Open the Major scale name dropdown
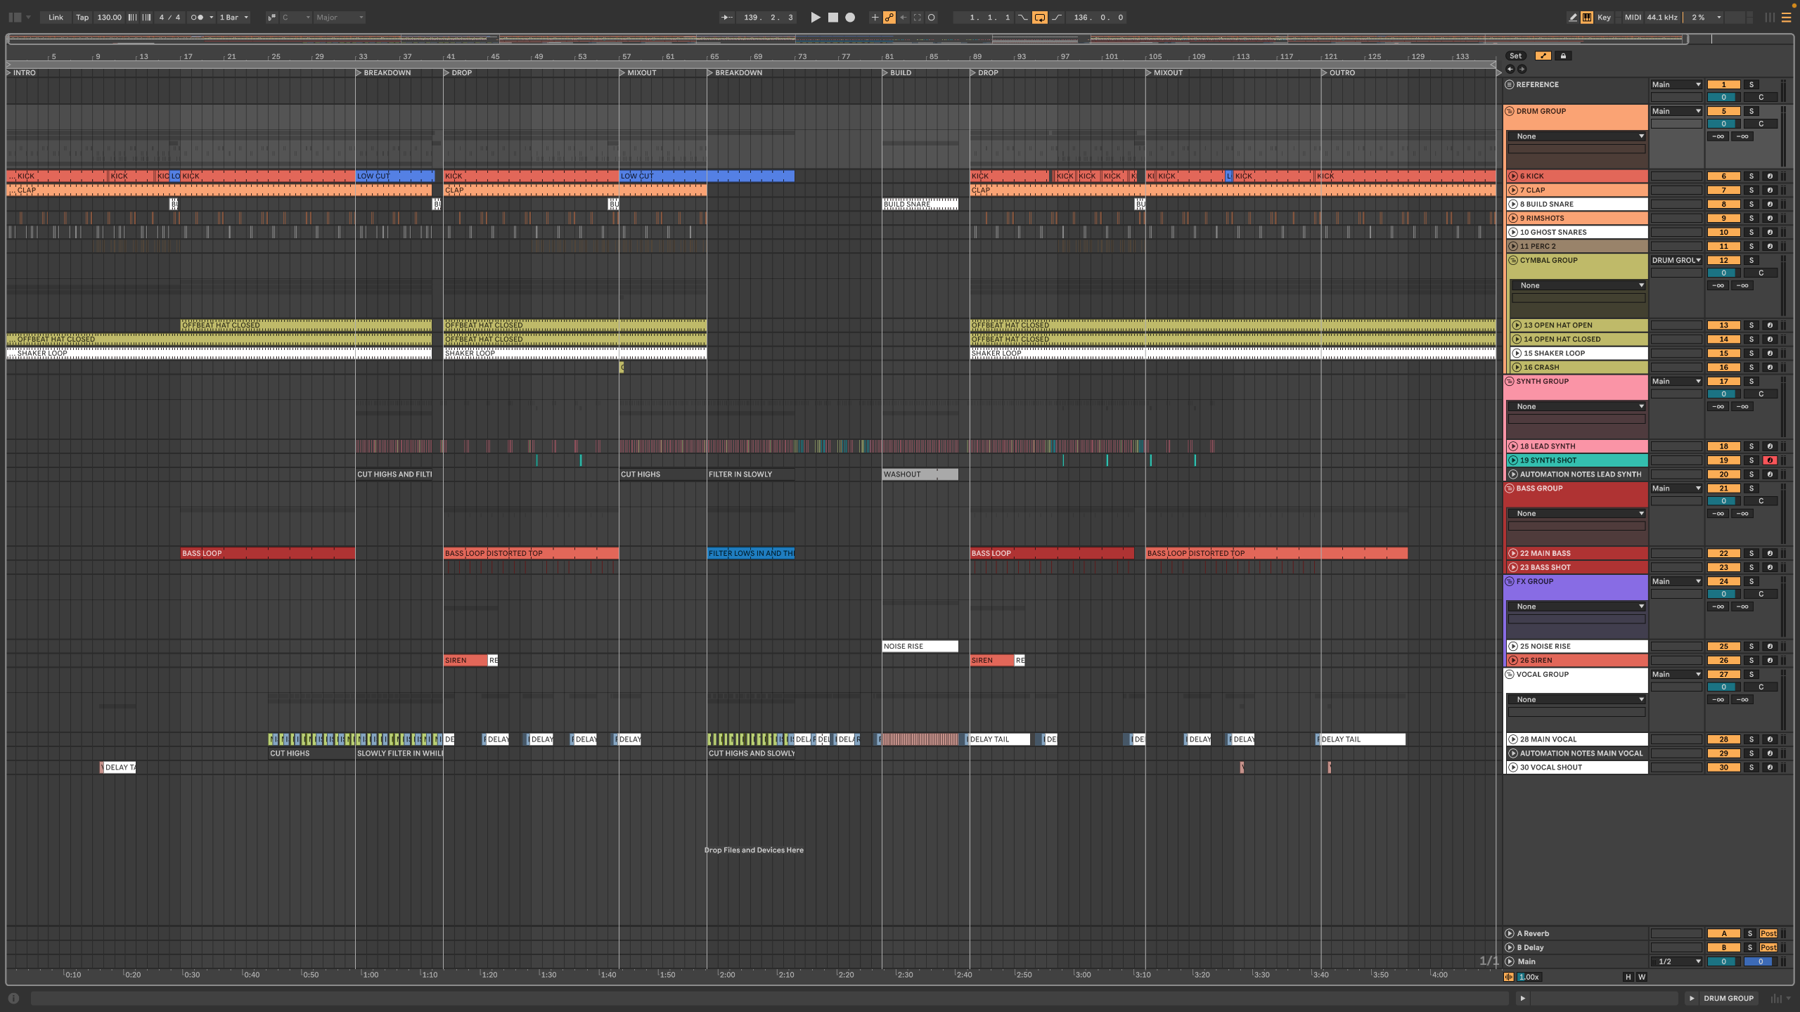This screenshot has height=1012, width=1800. (340, 18)
